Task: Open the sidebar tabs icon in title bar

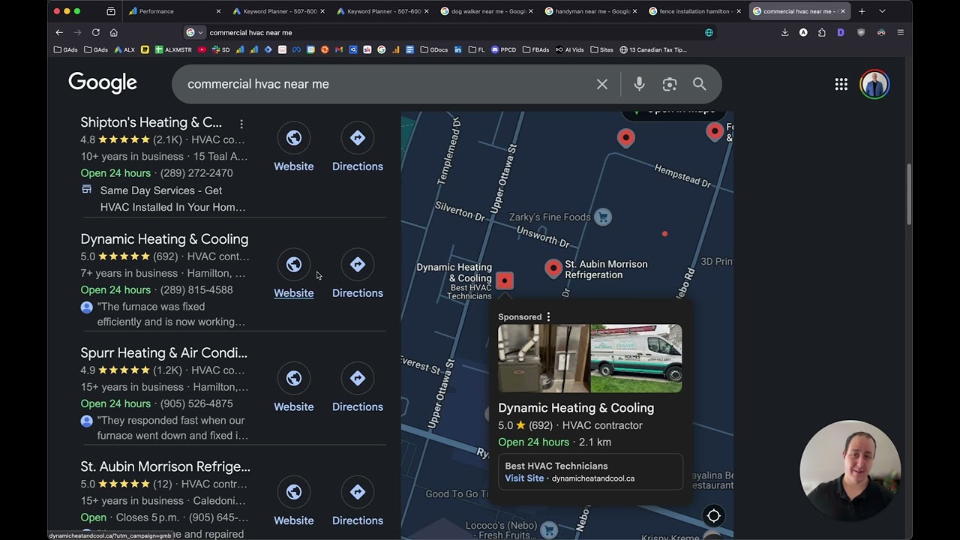Action: tap(111, 11)
